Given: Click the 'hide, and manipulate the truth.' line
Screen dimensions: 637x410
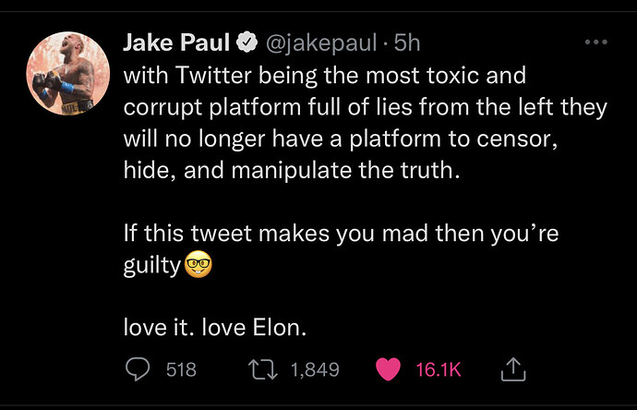Looking at the screenshot, I should coord(292,170).
